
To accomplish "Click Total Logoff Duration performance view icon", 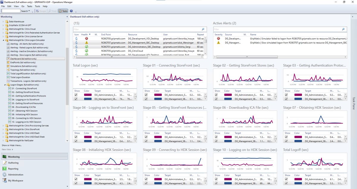I will tap(8, 74).
